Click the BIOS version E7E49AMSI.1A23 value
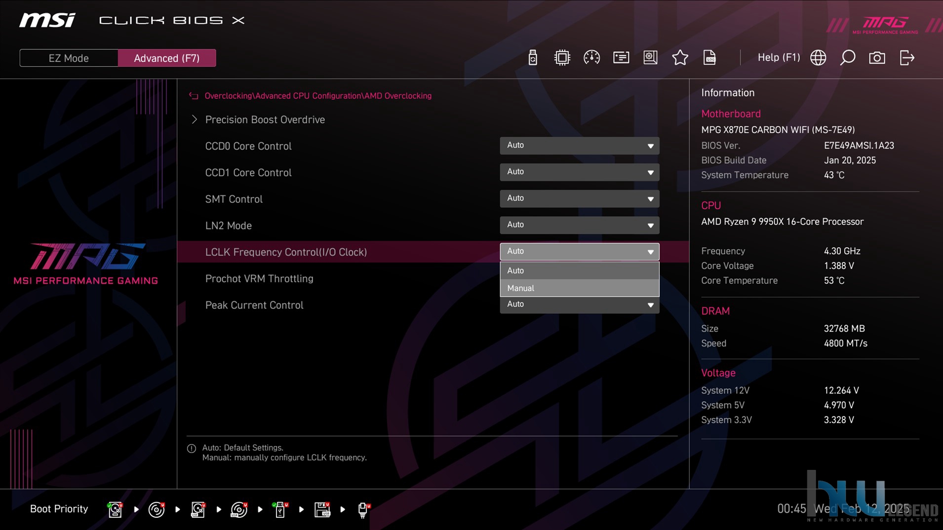943x530 pixels. pos(859,146)
